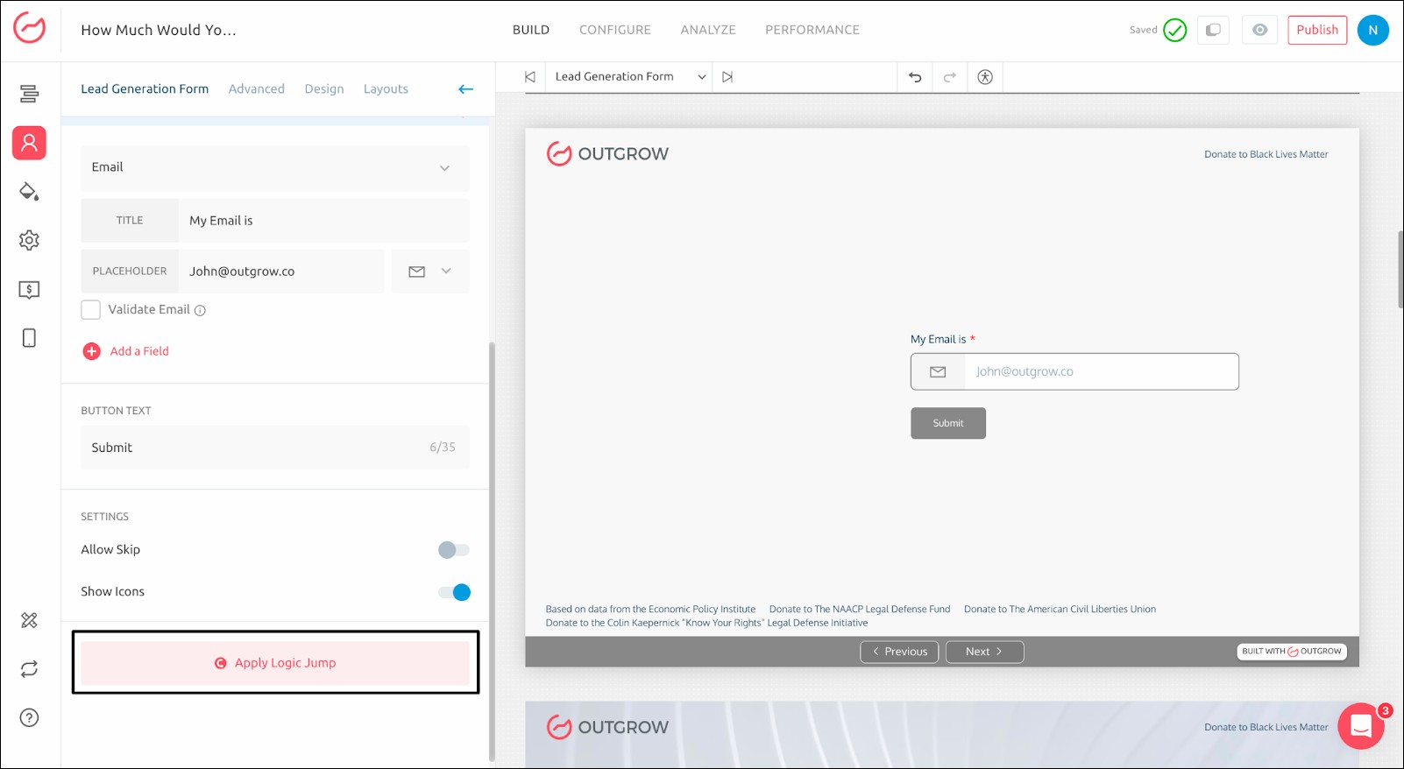Enable the Validate Email checkbox
1404x769 pixels.
90,310
